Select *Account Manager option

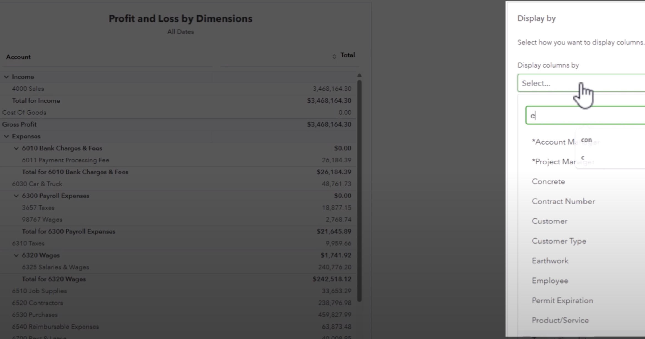[x=552, y=142]
